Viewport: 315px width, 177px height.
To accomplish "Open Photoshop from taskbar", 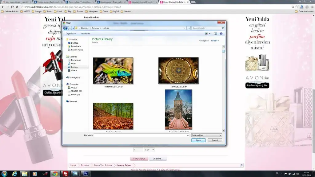I will pyautogui.click(x=86, y=174).
